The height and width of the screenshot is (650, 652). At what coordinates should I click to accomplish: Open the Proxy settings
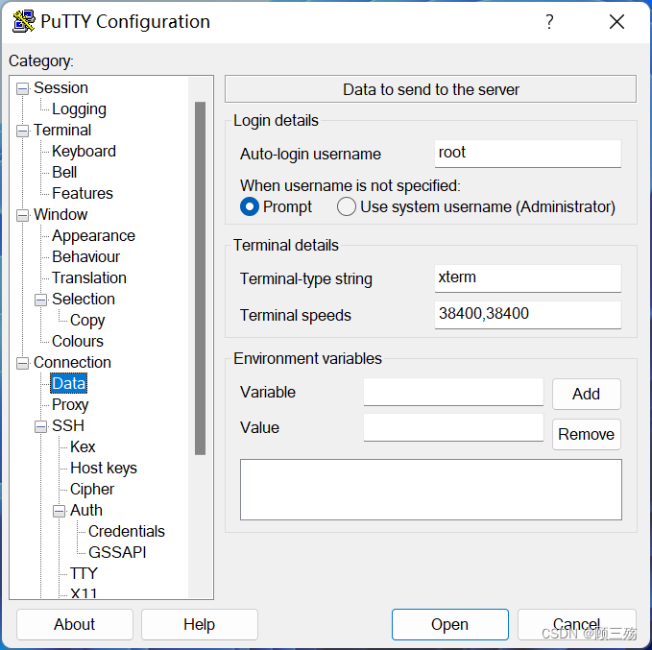[70, 404]
